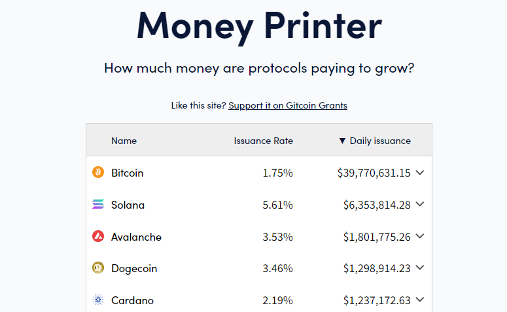The image size is (507, 312).
Task: Open Support it on Gitcoin Grants link
Action: (x=288, y=105)
